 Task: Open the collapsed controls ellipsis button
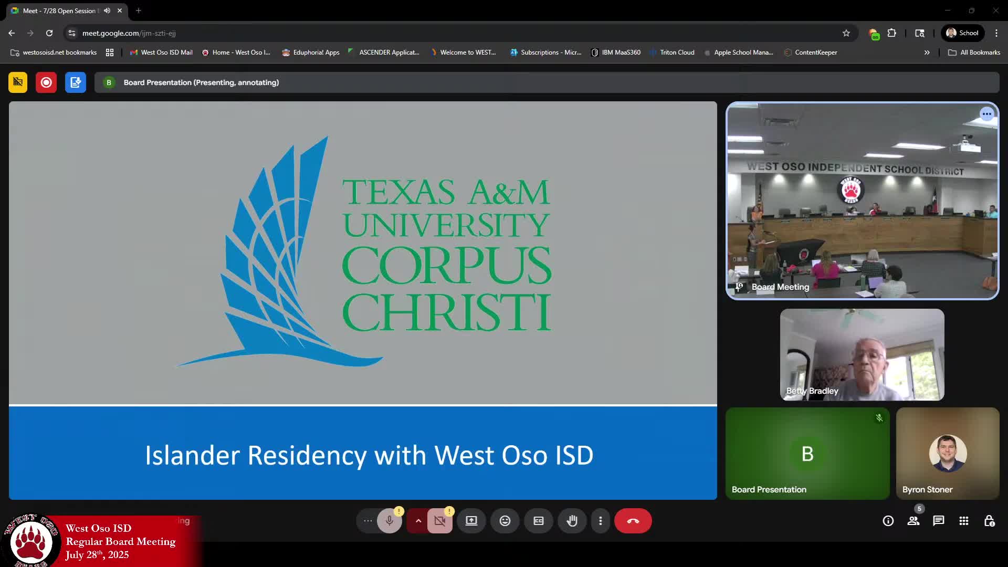(368, 521)
